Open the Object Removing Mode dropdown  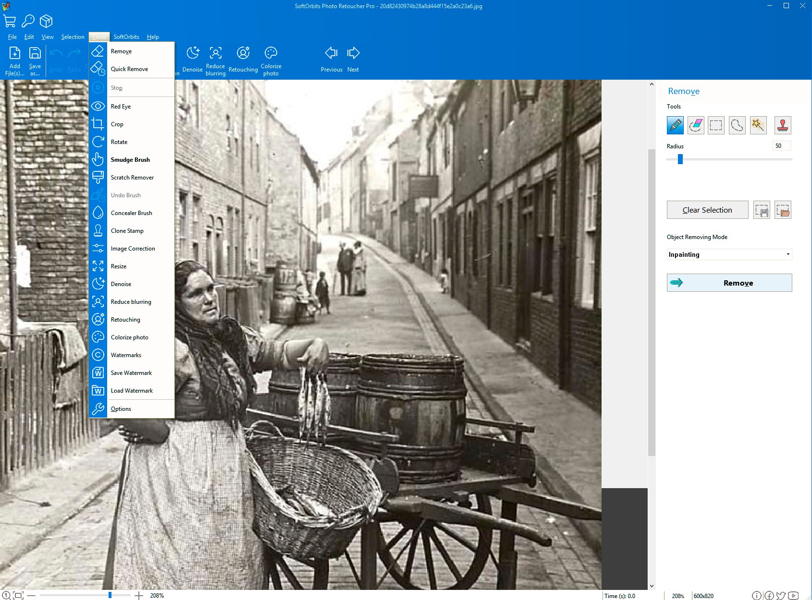pyautogui.click(x=729, y=254)
